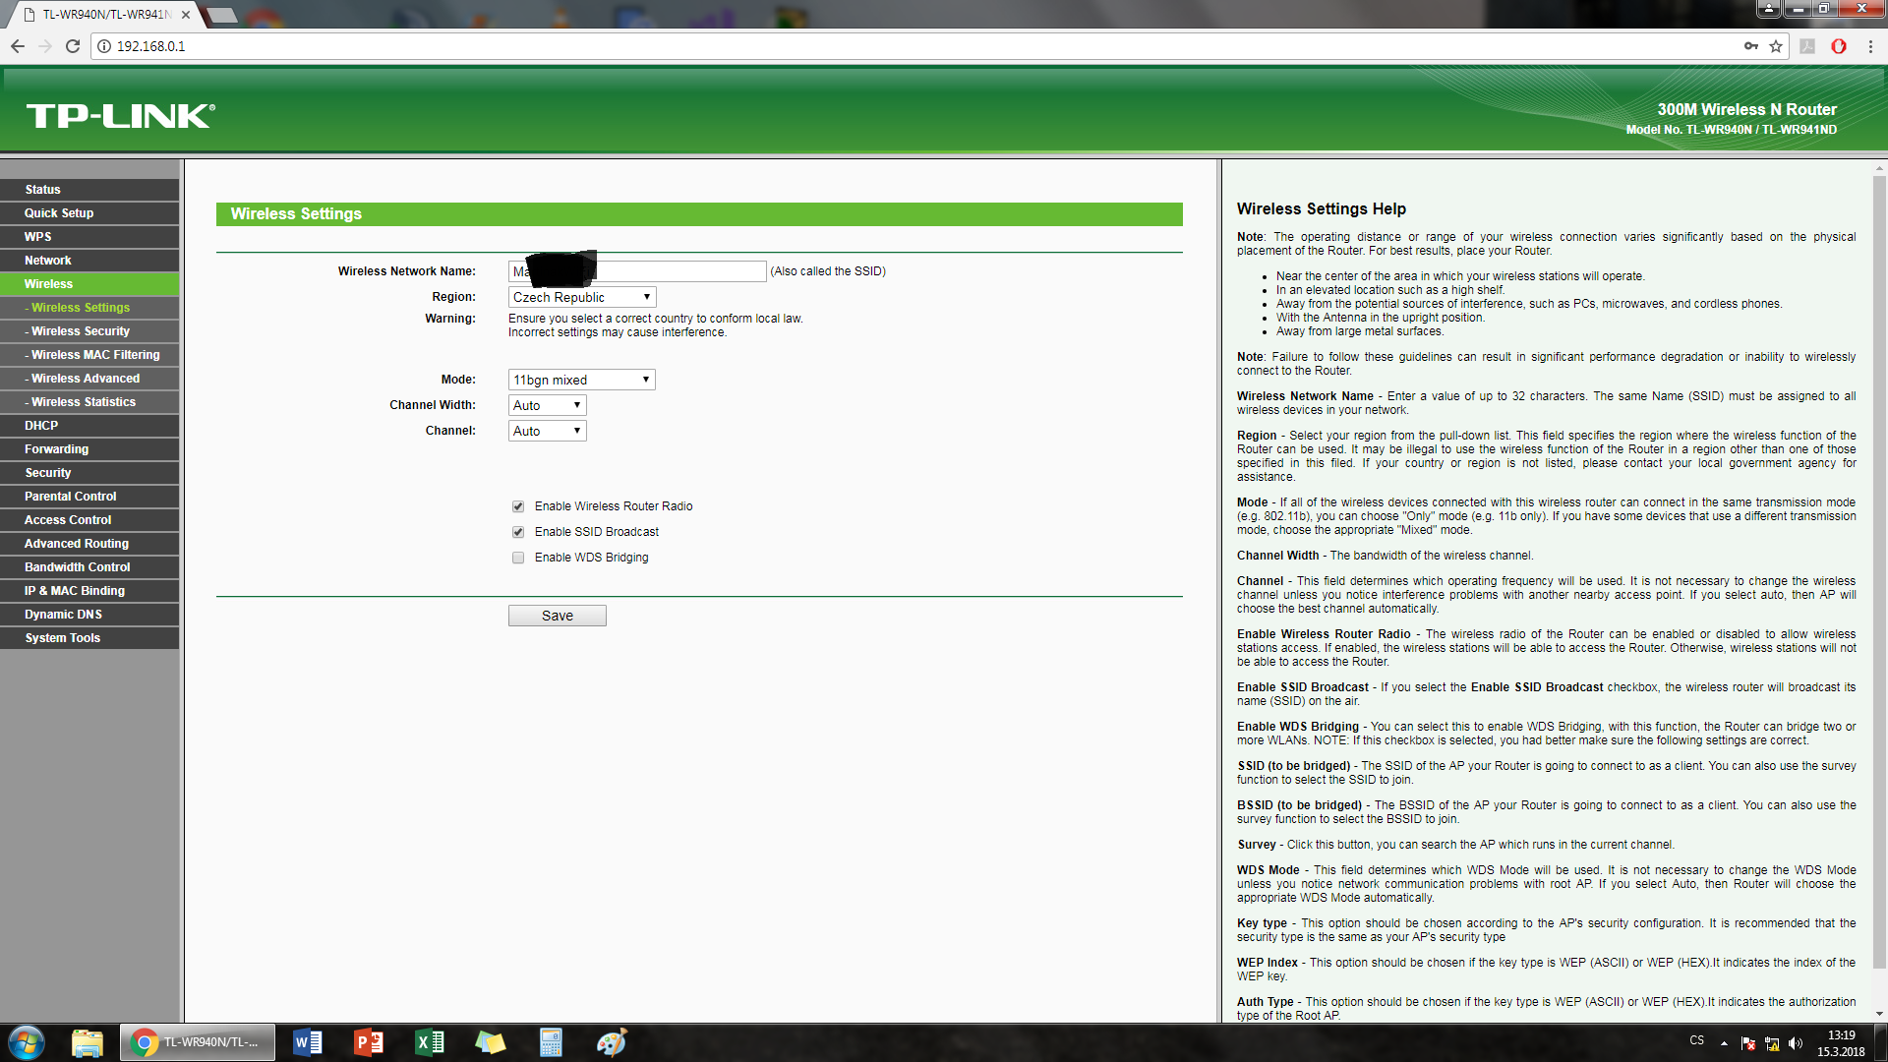Go to the DHCP menu section

click(x=41, y=426)
